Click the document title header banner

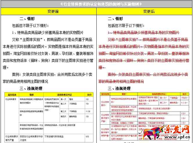point(96,4)
